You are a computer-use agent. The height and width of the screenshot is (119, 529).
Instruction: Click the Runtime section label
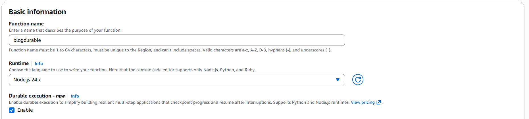pos(19,63)
